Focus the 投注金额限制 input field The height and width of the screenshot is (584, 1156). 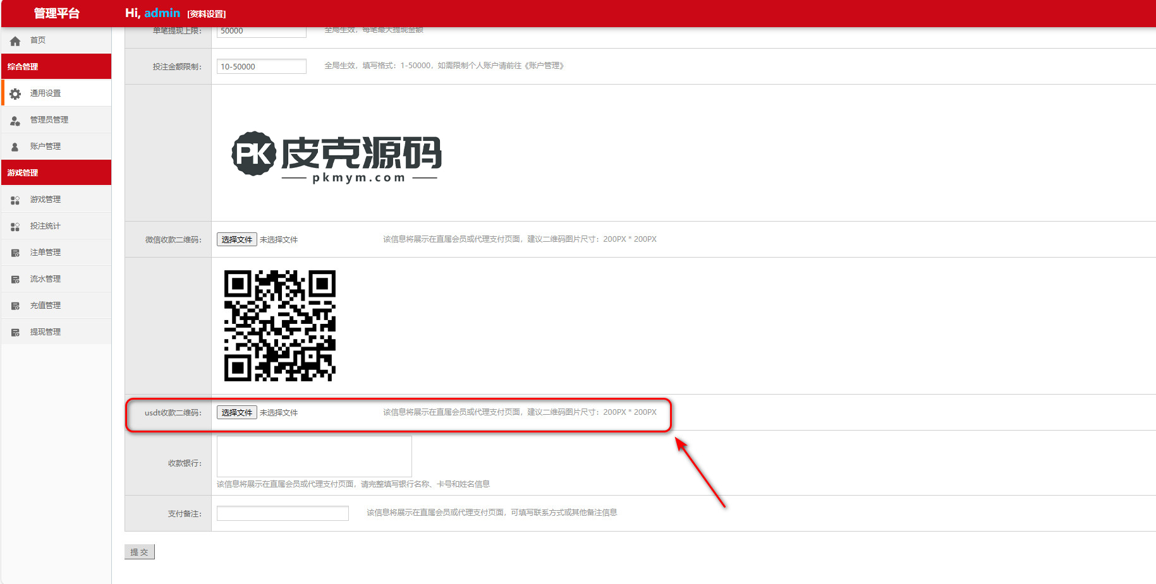pyautogui.click(x=261, y=66)
